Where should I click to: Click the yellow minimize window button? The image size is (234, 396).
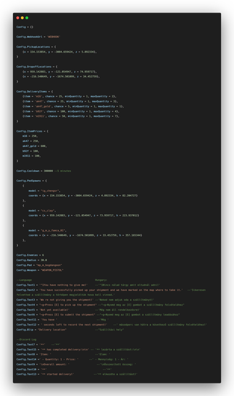pos(22,18)
